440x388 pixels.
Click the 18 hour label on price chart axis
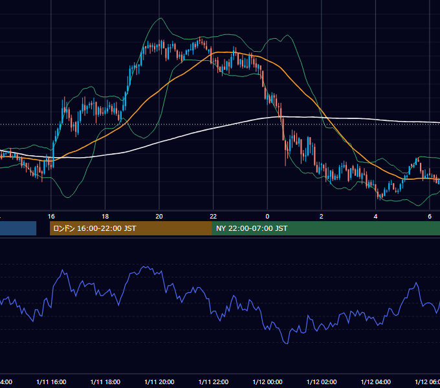point(105,217)
